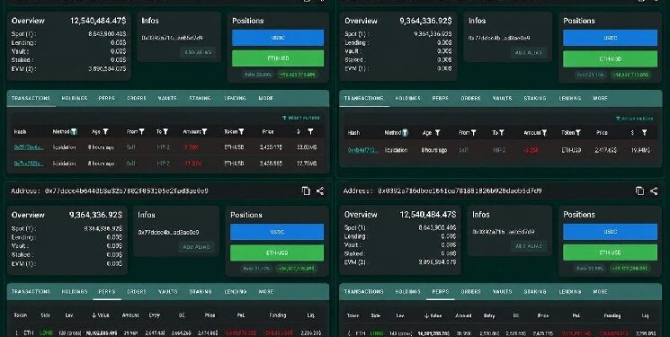Click Price column header in 0x0392 transactions table
This screenshot has height=337, width=670.
[268, 132]
